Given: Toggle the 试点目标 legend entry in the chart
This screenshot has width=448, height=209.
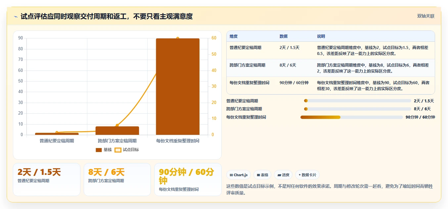Looking at the screenshot, I should tap(126, 150).
